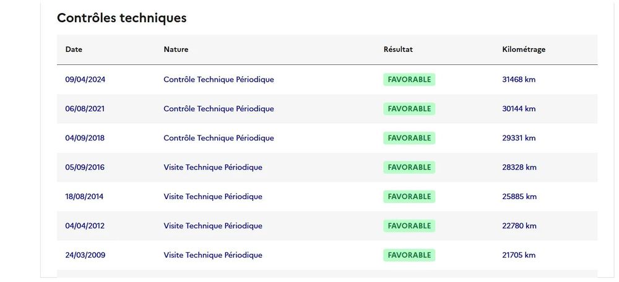The image size is (619, 282).
Task: Click the FAVORABLE badge in the 24/03/2009 row
Action: coord(409,255)
